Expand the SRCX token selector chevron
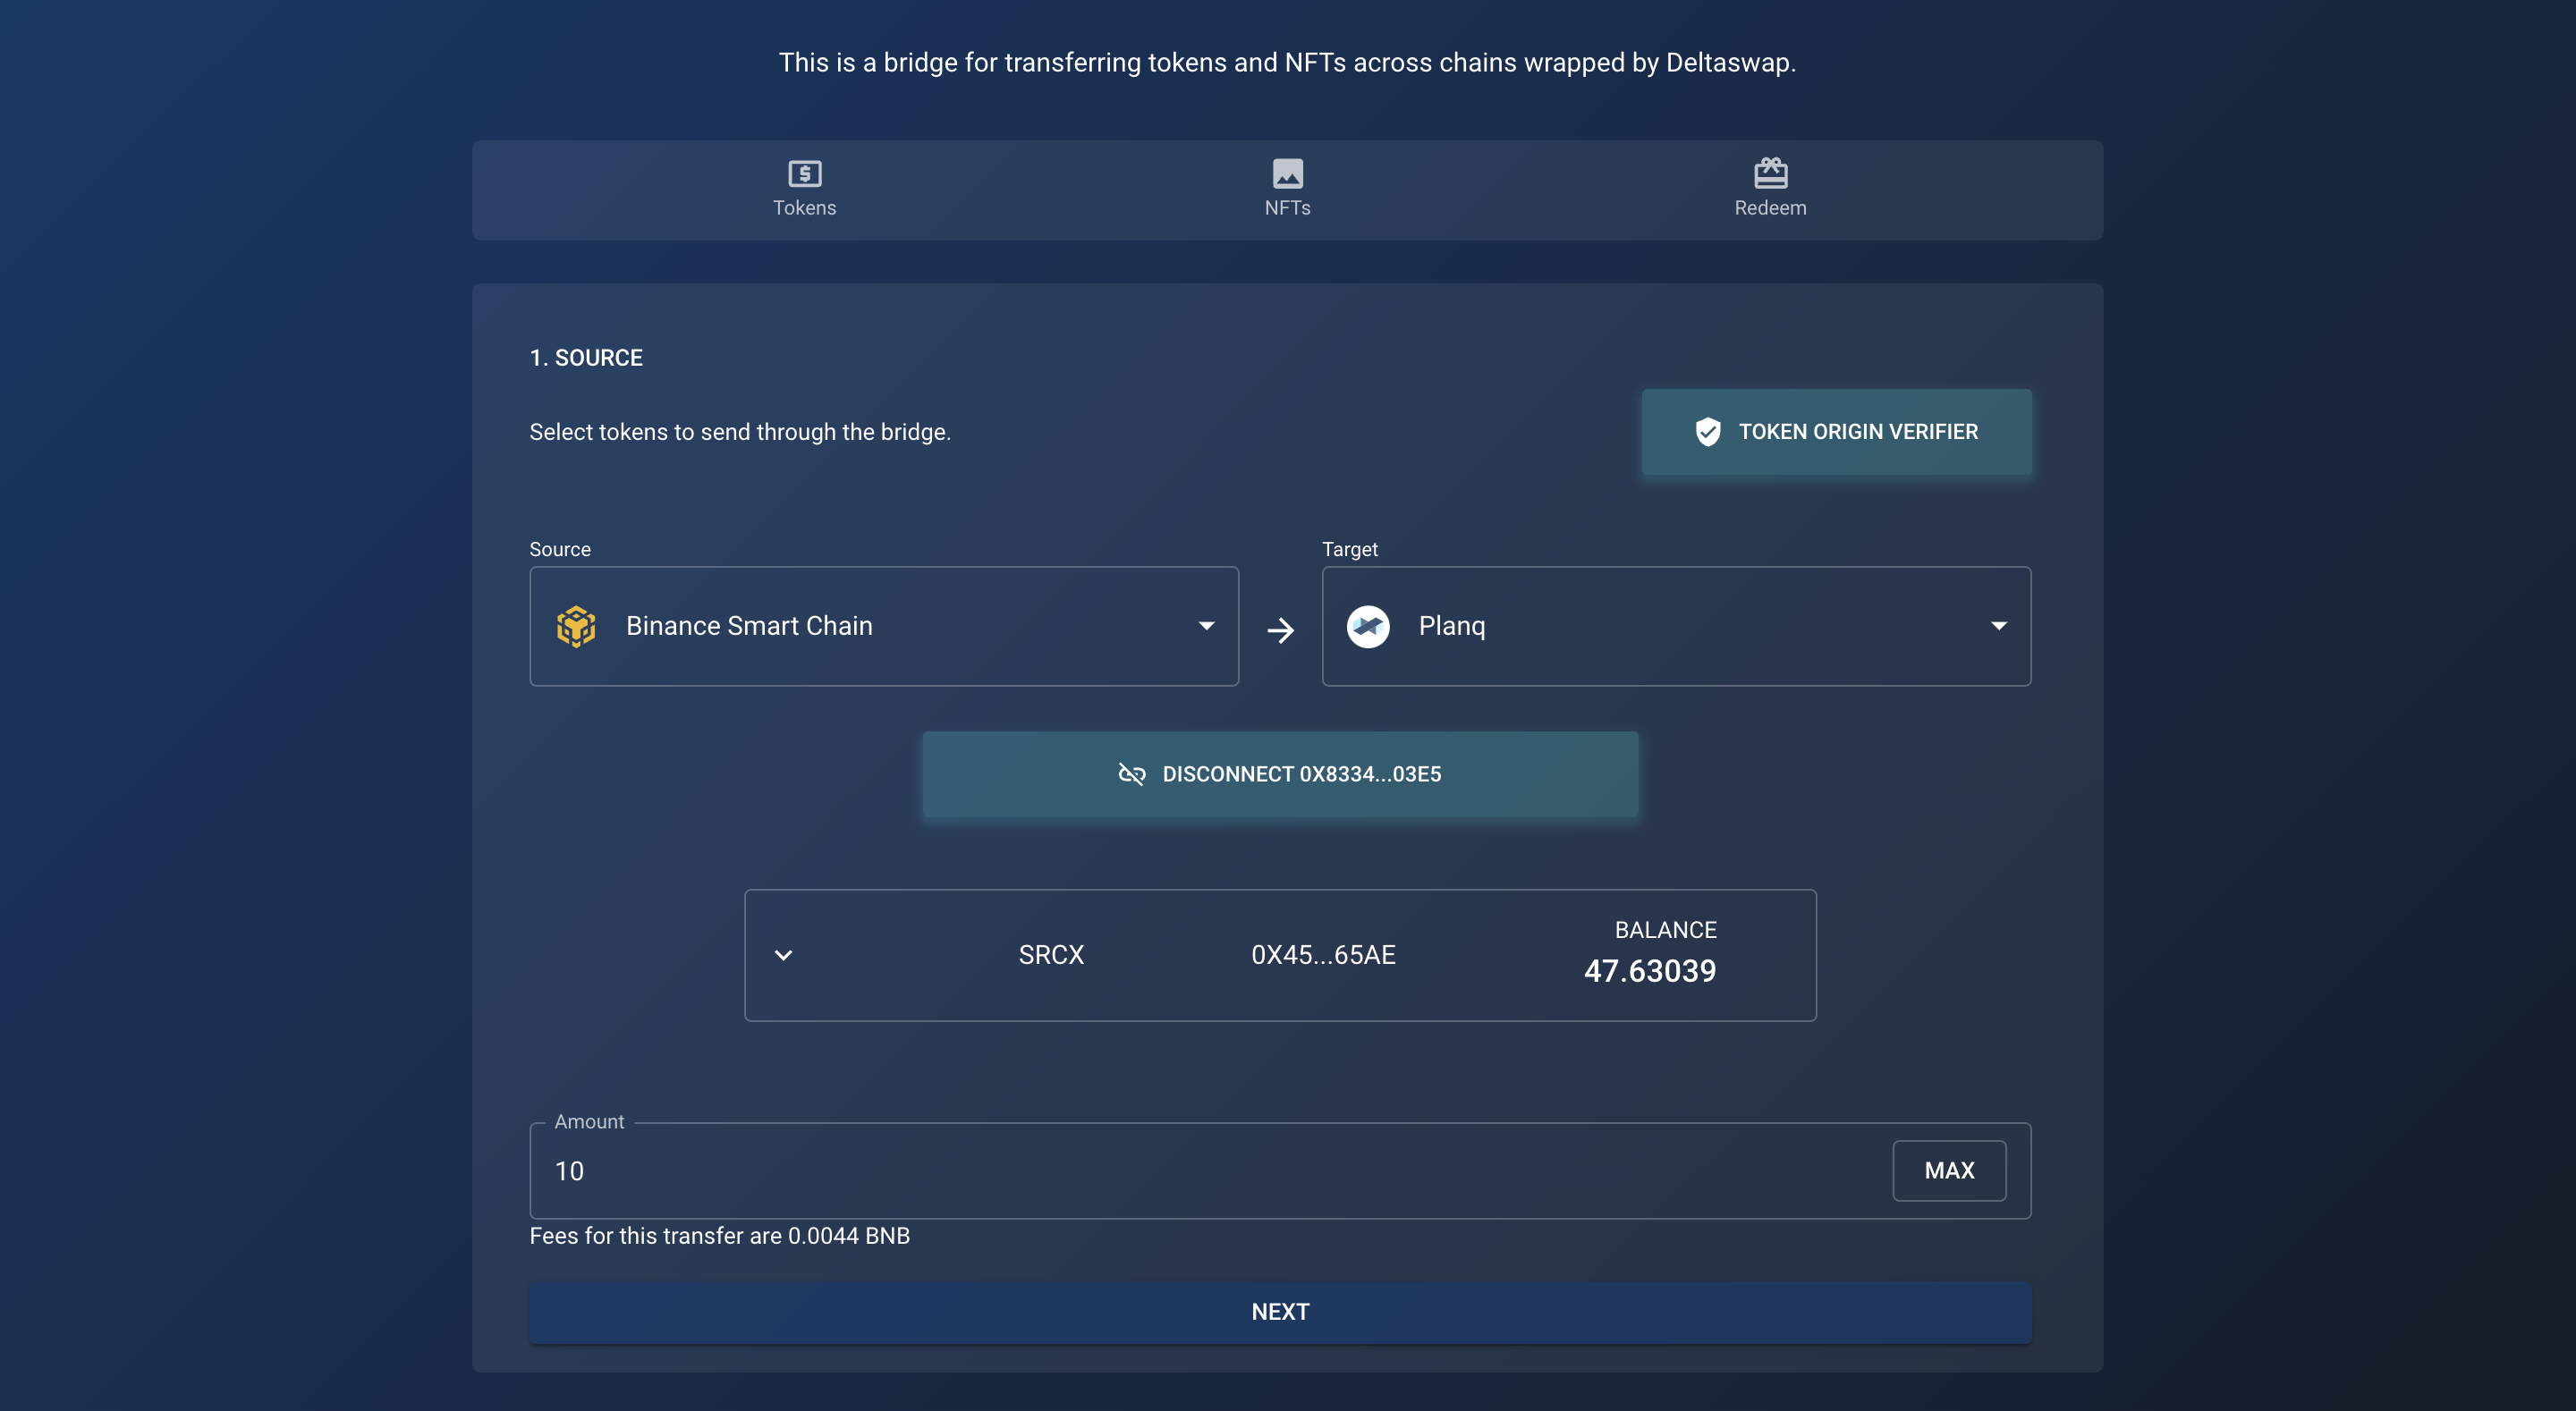This screenshot has height=1411, width=2576. [783, 955]
